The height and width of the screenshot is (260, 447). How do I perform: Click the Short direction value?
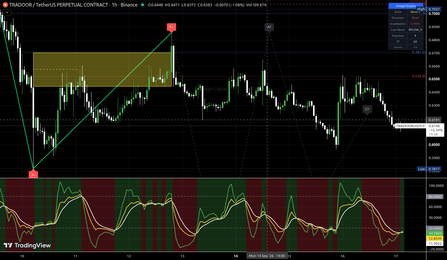click(x=415, y=18)
